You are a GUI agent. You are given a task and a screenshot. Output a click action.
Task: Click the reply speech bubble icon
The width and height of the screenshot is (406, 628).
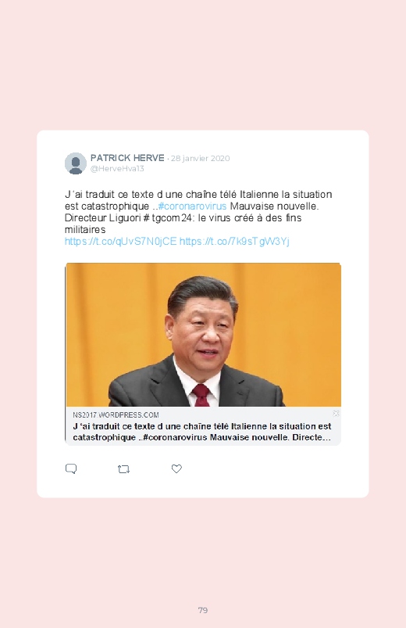pyautogui.click(x=71, y=468)
